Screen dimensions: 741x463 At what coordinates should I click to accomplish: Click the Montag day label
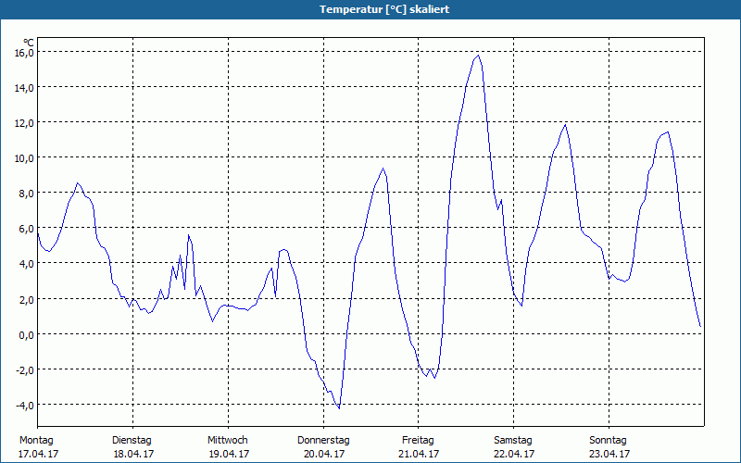pos(36,441)
